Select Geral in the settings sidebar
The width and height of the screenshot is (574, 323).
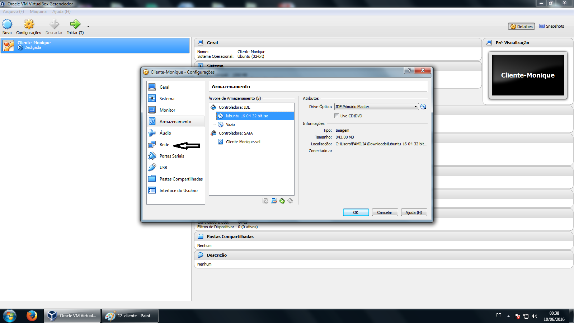click(175, 87)
